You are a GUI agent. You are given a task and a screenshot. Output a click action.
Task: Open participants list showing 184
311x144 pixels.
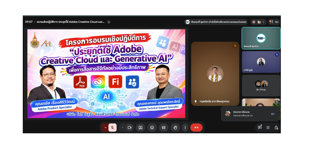[x=274, y=22]
